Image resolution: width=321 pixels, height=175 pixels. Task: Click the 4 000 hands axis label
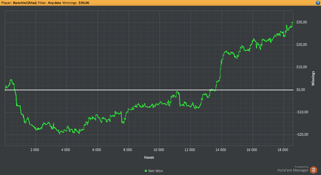pyautogui.click(x=66, y=150)
